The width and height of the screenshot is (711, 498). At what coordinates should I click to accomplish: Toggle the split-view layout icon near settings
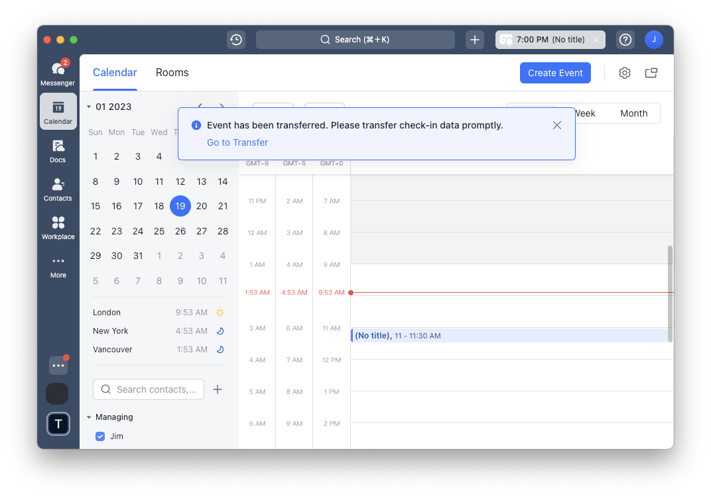[651, 72]
